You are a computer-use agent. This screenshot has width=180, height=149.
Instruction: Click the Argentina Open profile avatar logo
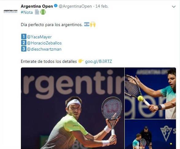[10, 11]
